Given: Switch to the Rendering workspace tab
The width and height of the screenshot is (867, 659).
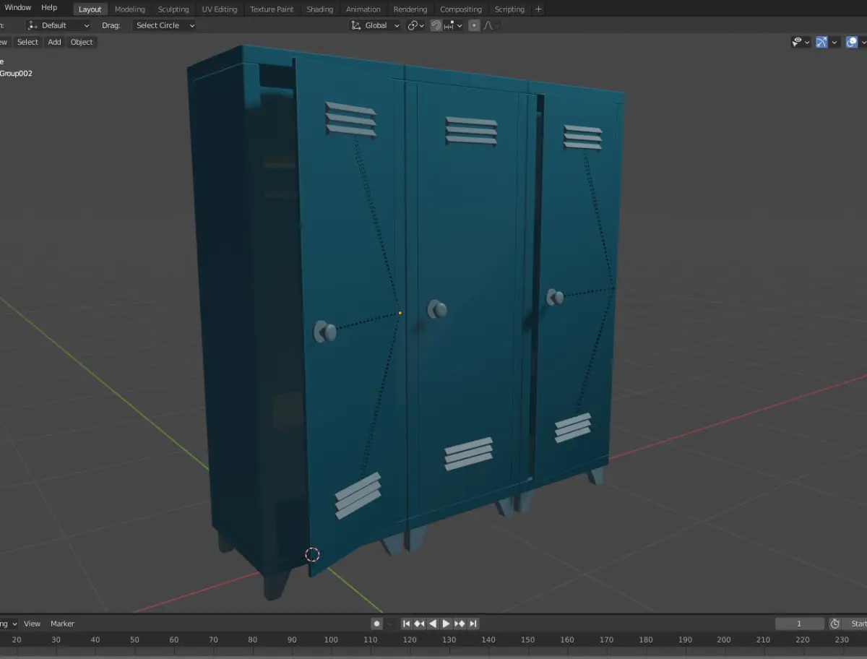Looking at the screenshot, I should (x=410, y=9).
